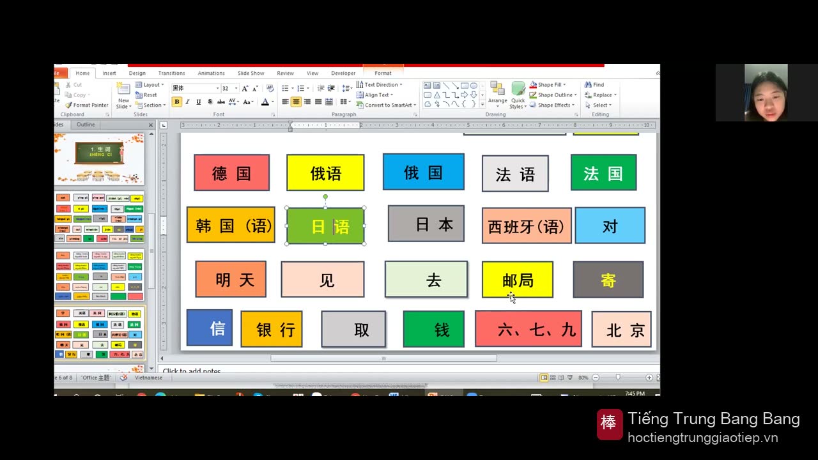This screenshot has height=460, width=818.
Task: Click Convert to SmartArt button
Action: coord(386,105)
